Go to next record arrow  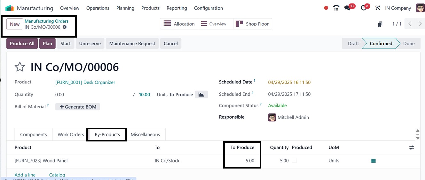click(420, 24)
